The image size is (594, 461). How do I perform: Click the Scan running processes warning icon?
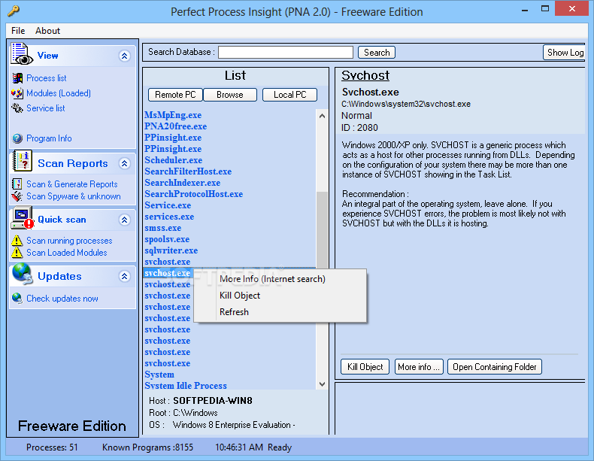click(x=17, y=241)
